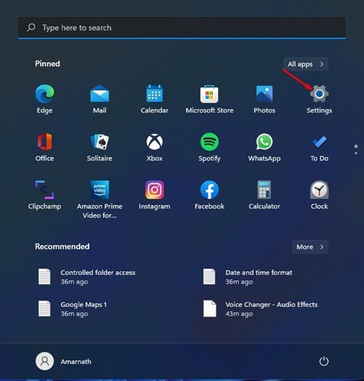This screenshot has height=381, width=364.
Task: Open Microsoft Store
Action: coord(209,99)
